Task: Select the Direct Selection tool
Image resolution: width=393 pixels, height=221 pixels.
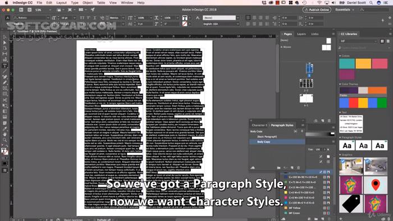Action: click(4, 43)
